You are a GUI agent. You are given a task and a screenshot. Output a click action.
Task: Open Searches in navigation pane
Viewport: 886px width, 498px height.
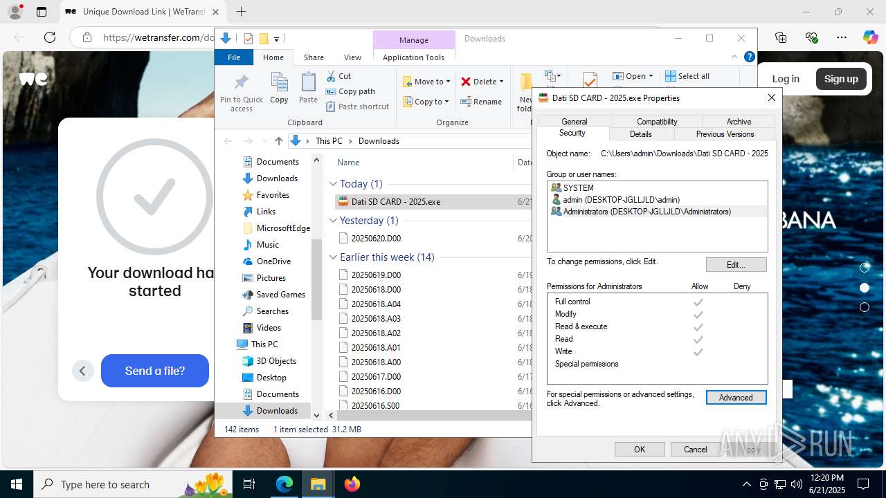[272, 311]
